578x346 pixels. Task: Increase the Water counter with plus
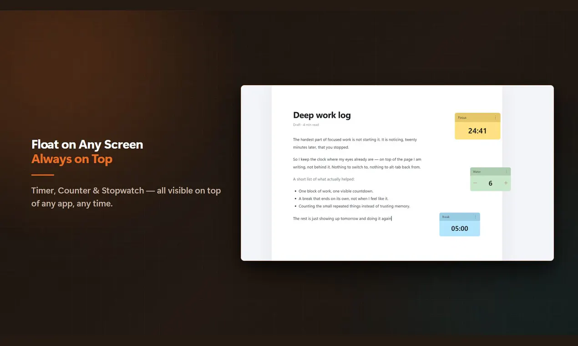pos(506,183)
